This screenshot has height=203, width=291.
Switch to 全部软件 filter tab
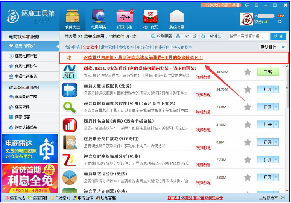pyautogui.click(x=90, y=47)
